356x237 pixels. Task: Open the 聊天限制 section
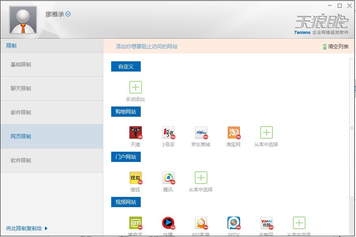tap(52, 88)
